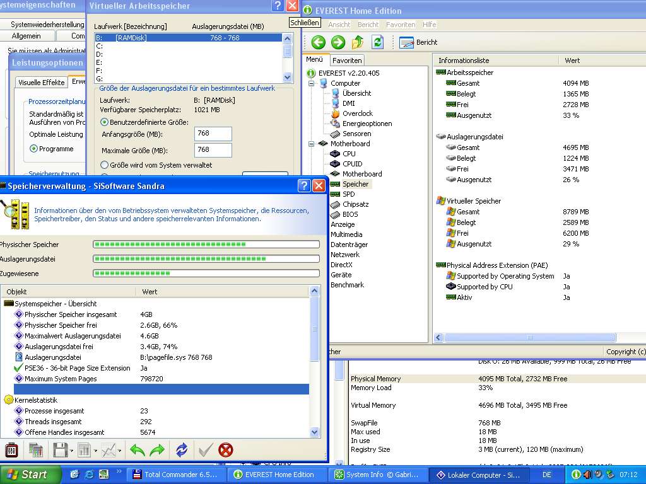Select Chipsatz in EVEREST tree
Screen dimensions: 646x484
click(x=355, y=204)
